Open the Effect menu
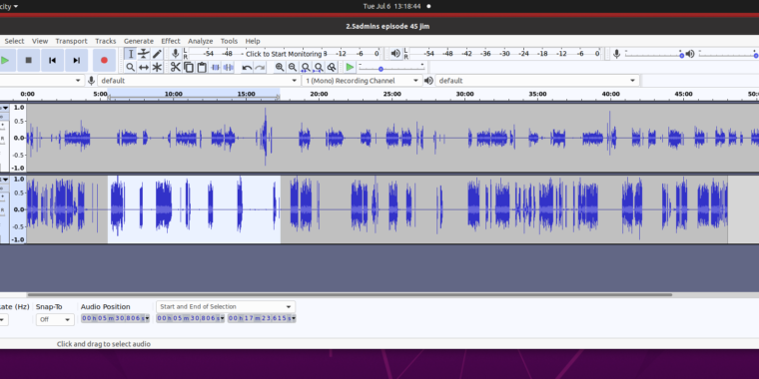 [171, 41]
